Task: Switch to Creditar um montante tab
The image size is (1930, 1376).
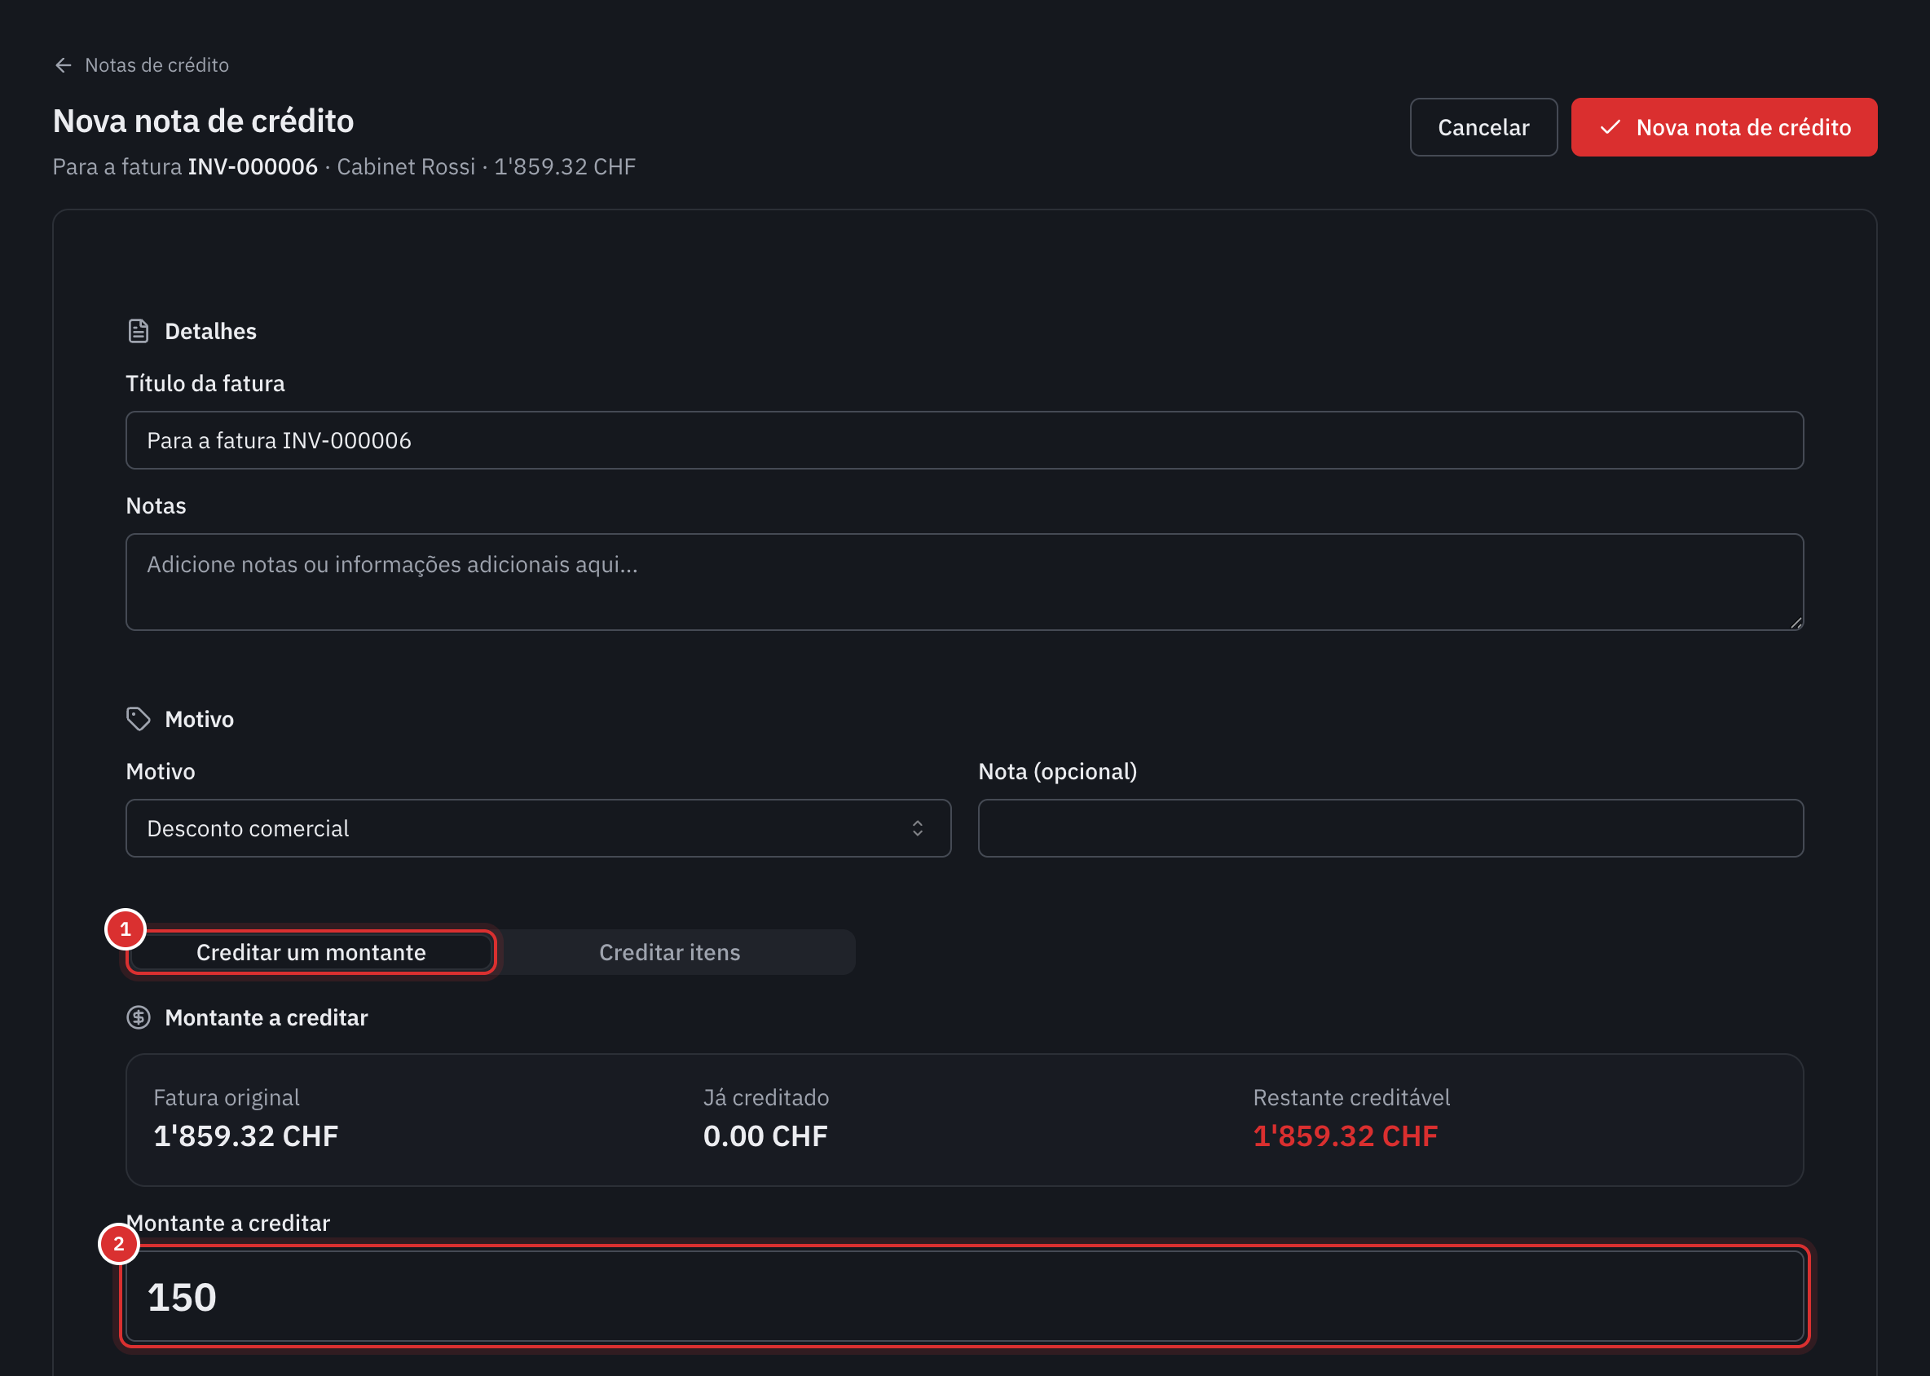Action: click(x=311, y=952)
